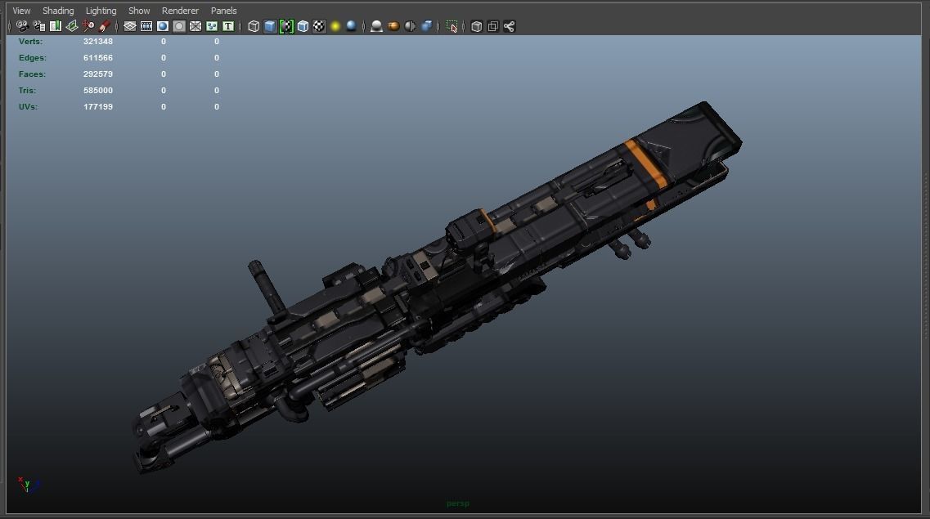Click the camera Bookmarks icon
The height and width of the screenshot is (519, 930).
(x=56, y=26)
